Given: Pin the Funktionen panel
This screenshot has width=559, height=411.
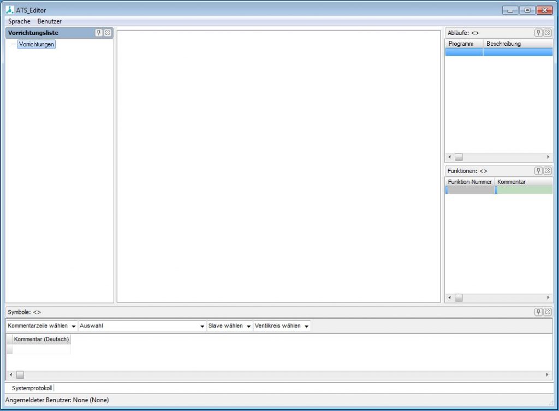Looking at the screenshot, I should tap(539, 170).
